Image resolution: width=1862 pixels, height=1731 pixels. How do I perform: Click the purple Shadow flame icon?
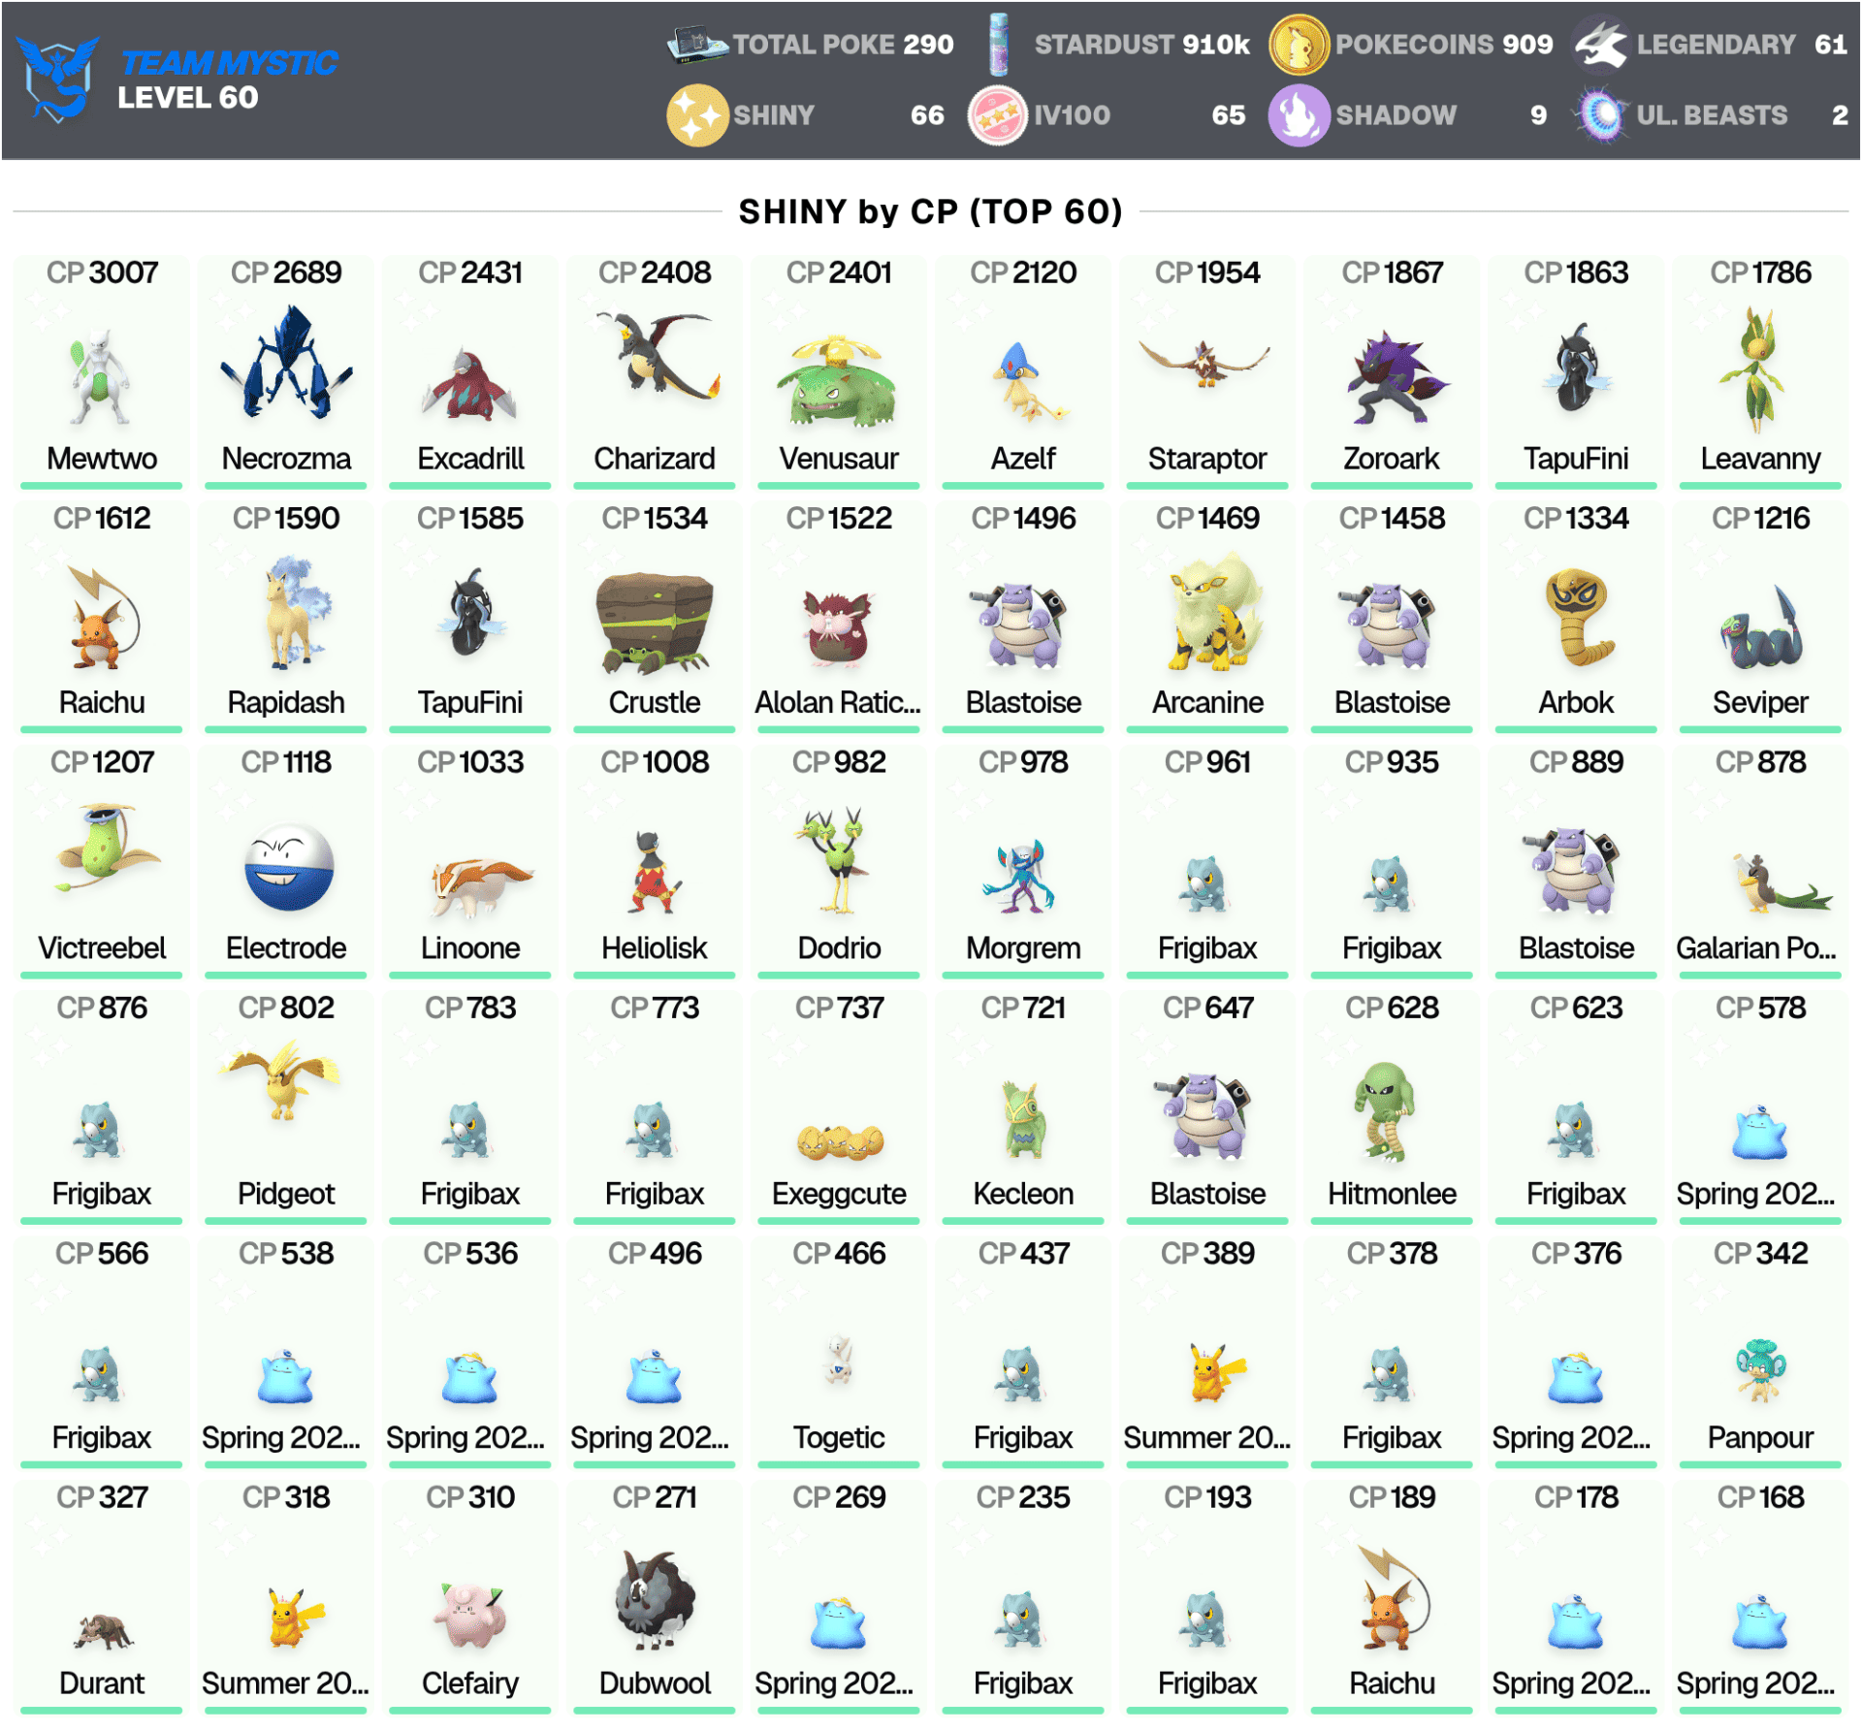coord(1299,114)
